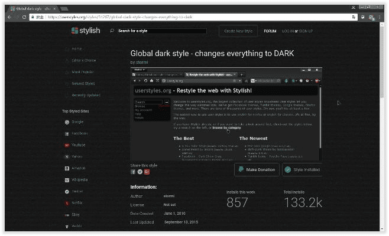Select Wikipedia in Top Styled Sites
The height and width of the screenshot is (236, 389).
click(80, 179)
